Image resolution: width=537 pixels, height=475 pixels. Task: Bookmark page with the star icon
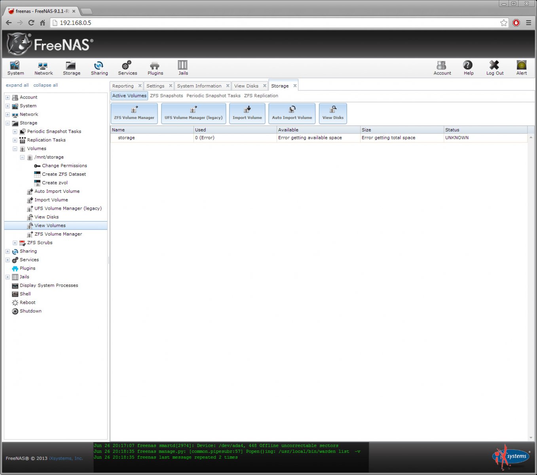(503, 23)
